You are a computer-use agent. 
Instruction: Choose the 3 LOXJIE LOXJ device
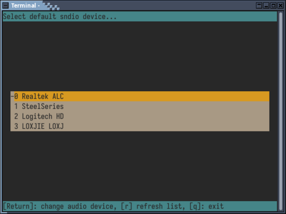tap(140, 126)
